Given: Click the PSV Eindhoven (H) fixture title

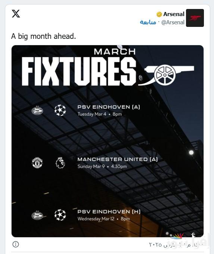Looking at the screenshot, I should [x=109, y=211].
